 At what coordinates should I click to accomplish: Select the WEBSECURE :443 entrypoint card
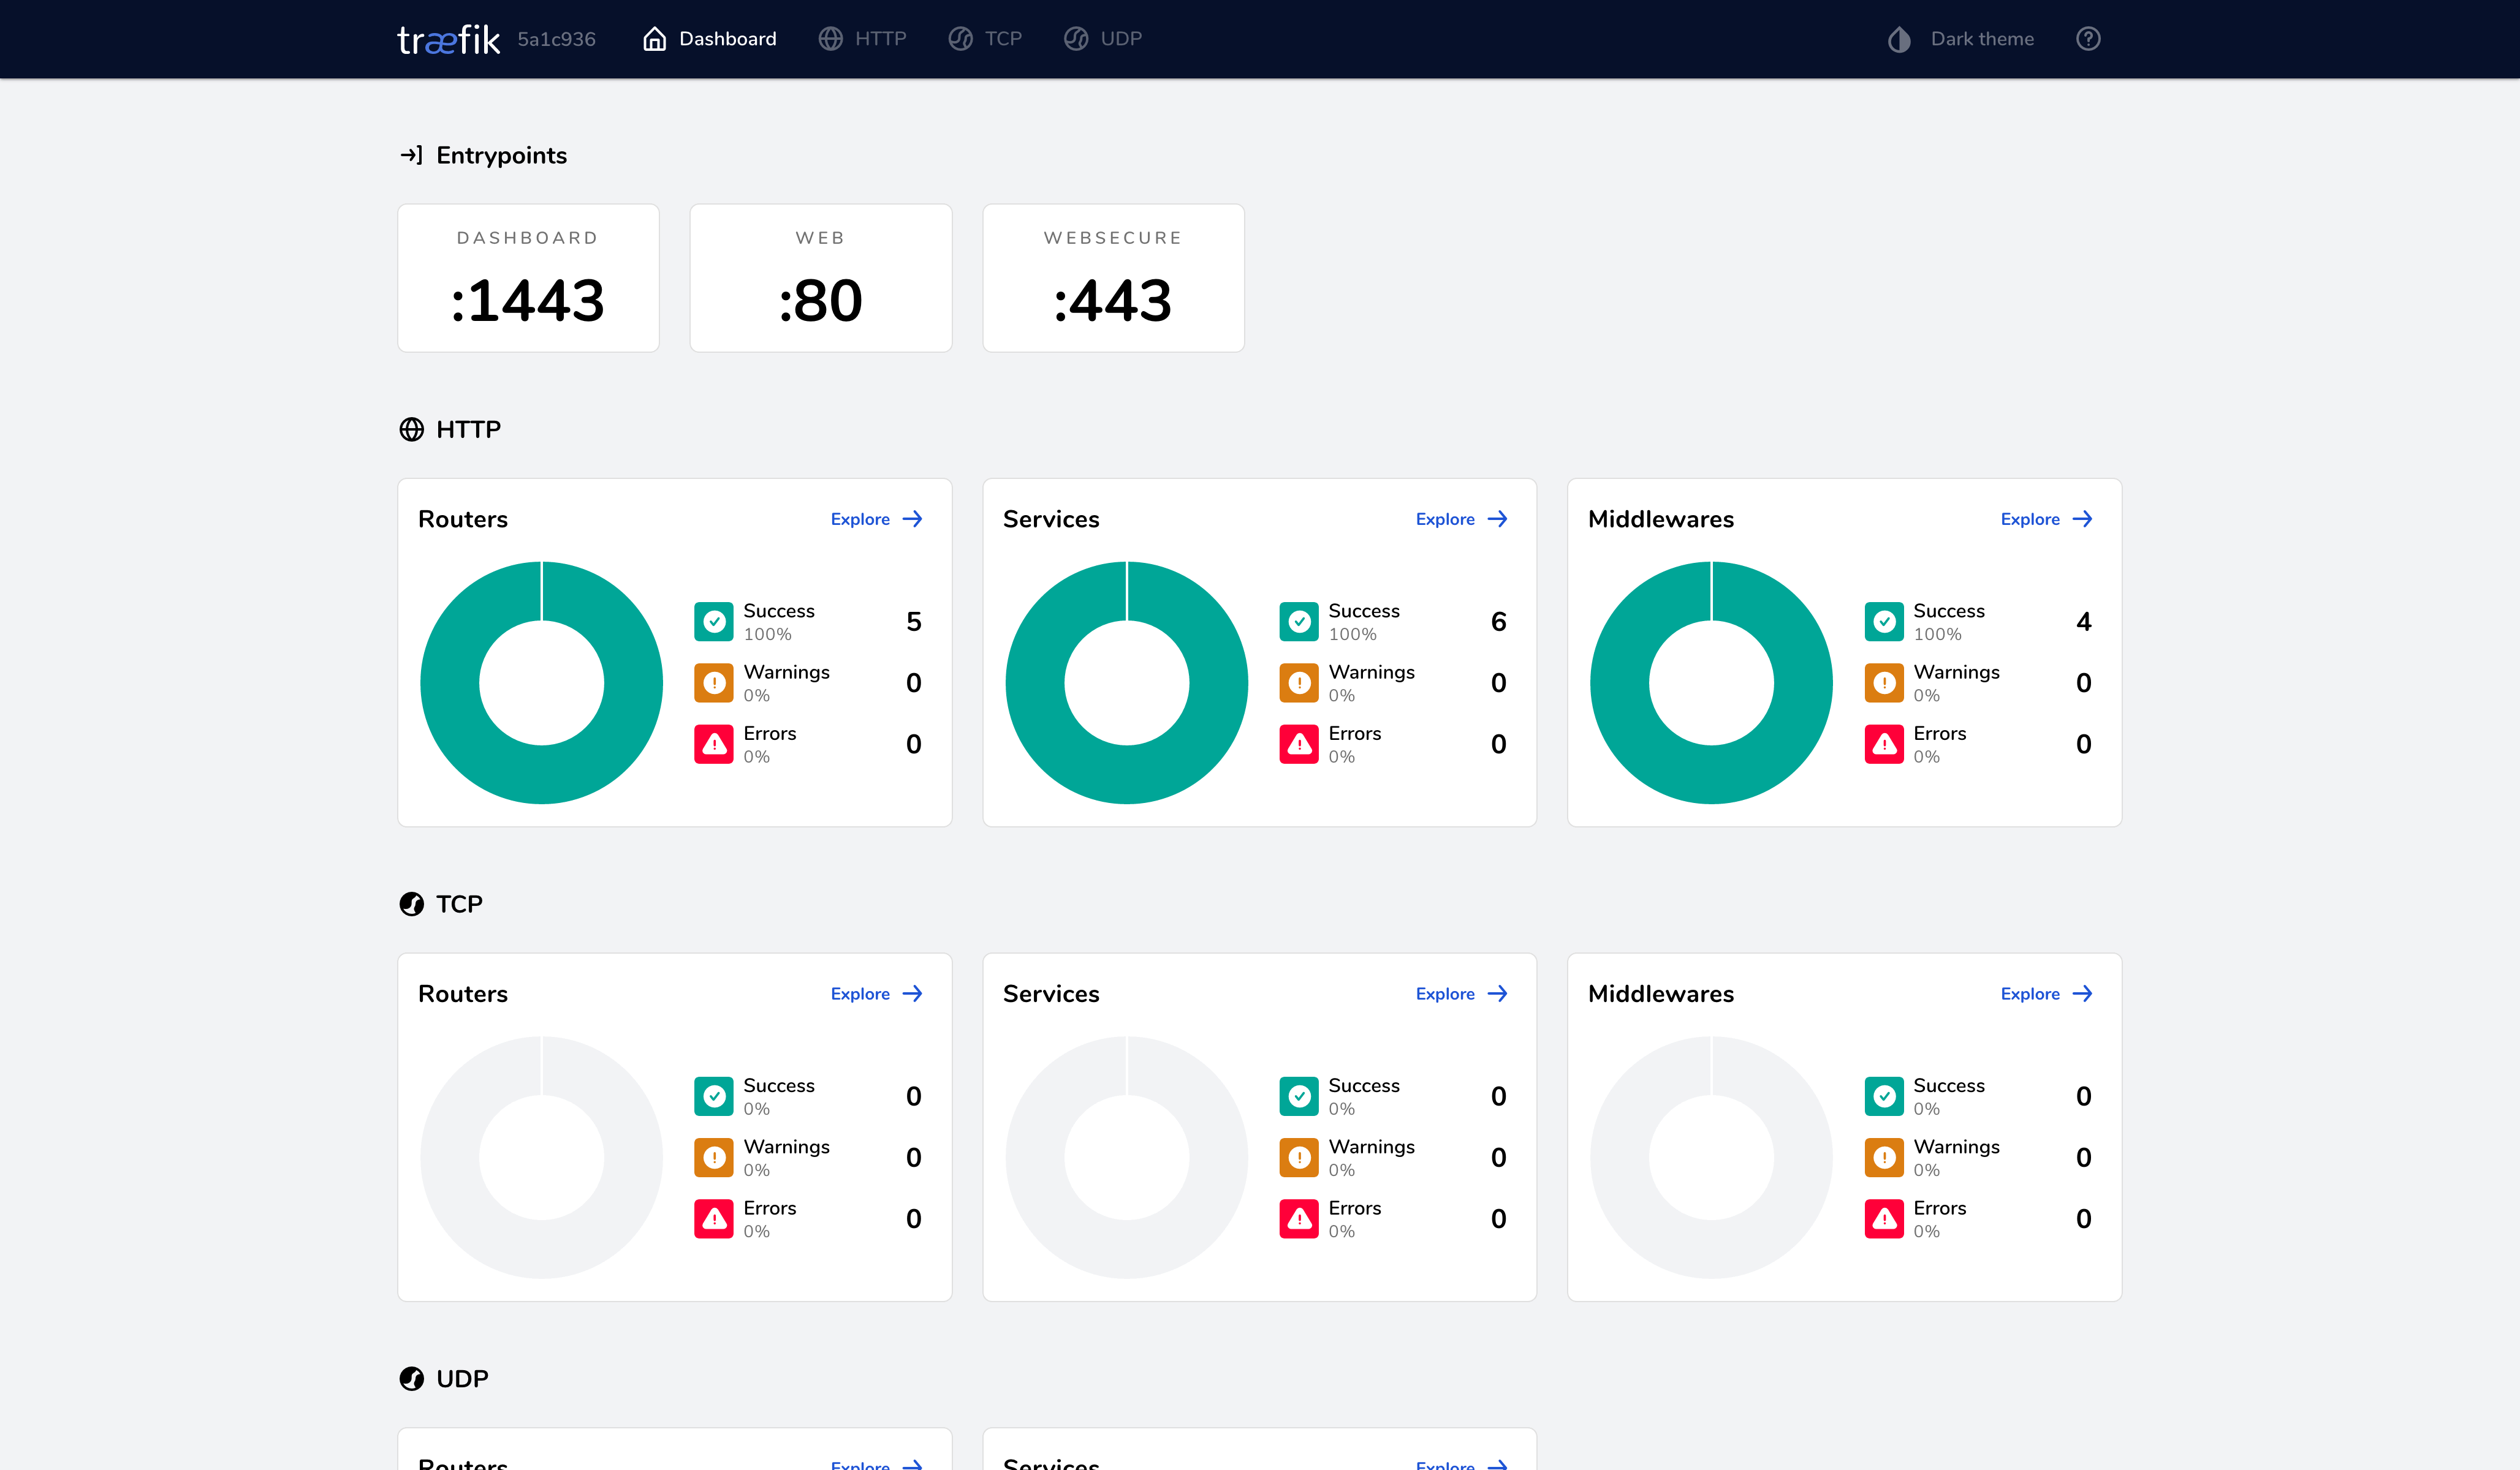(1113, 278)
